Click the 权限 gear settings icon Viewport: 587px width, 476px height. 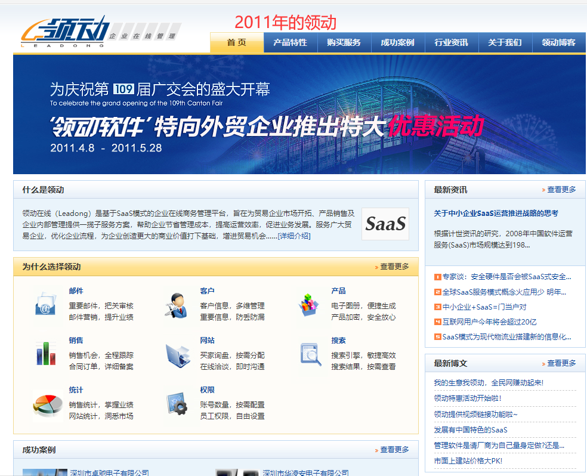(x=177, y=404)
